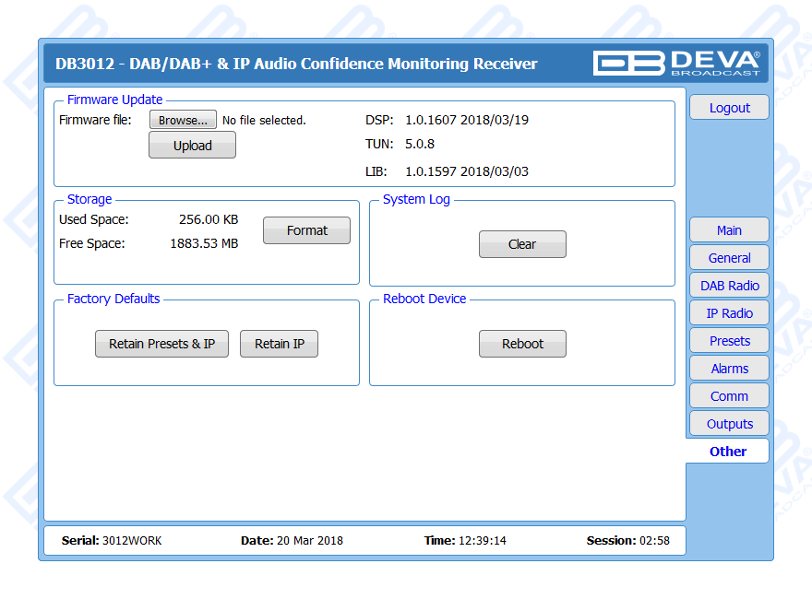Format the device storage
Viewport: 812px width, 599px height.
point(306,230)
